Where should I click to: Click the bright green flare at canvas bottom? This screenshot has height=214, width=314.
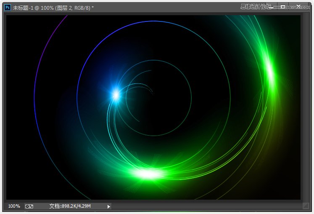click(147, 173)
